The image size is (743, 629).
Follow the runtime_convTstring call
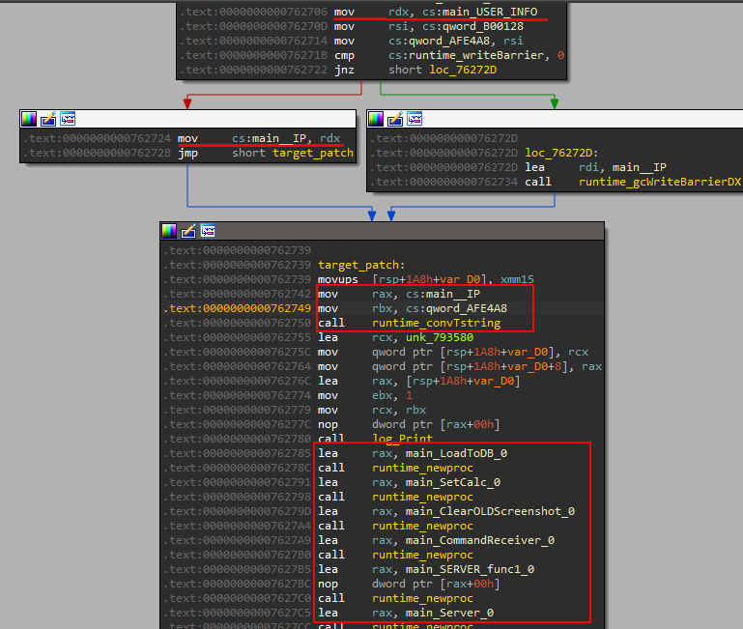(x=436, y=323)
